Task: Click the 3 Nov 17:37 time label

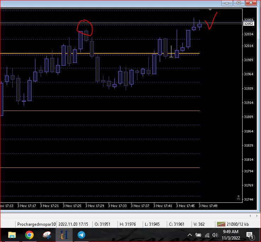Action: (140, 206)
